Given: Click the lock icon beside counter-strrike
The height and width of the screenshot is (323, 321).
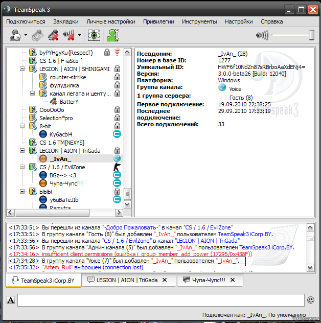Looking at the screenshot, I should point(117,77).
